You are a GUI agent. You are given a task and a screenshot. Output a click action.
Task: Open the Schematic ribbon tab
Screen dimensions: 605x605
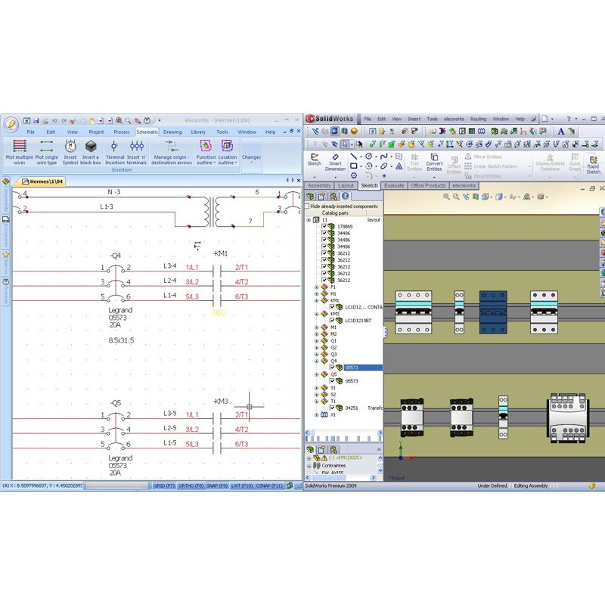[147, 132]
